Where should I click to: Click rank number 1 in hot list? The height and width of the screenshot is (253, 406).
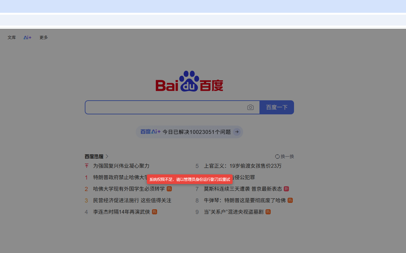tap(86, 177)
